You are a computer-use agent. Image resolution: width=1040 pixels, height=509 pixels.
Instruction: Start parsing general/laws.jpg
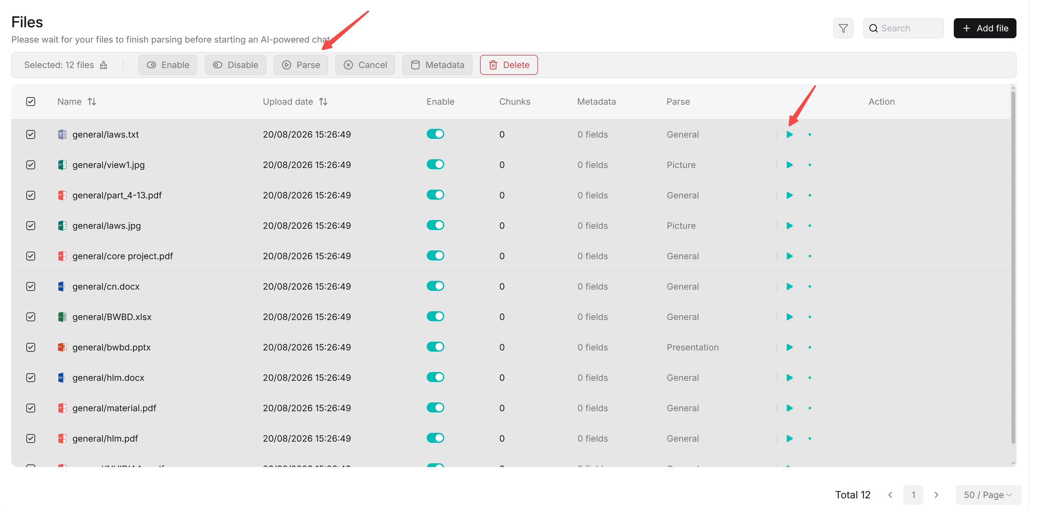pos(789,226)
